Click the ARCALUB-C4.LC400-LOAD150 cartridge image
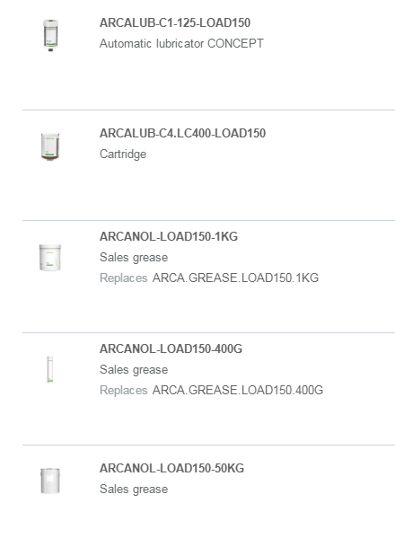Screen dimensions: 395x538 [x=50, y=146]
